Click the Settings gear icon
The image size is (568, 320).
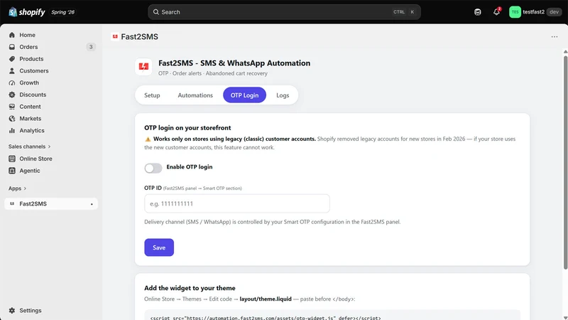12,311
